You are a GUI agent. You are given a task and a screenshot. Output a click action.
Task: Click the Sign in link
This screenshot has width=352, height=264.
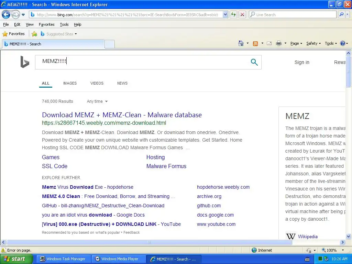click(302, 63)
